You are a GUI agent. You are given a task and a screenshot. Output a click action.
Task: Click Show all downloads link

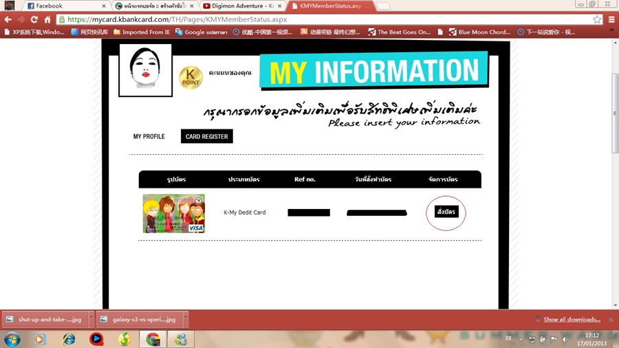tap(572, 319)
